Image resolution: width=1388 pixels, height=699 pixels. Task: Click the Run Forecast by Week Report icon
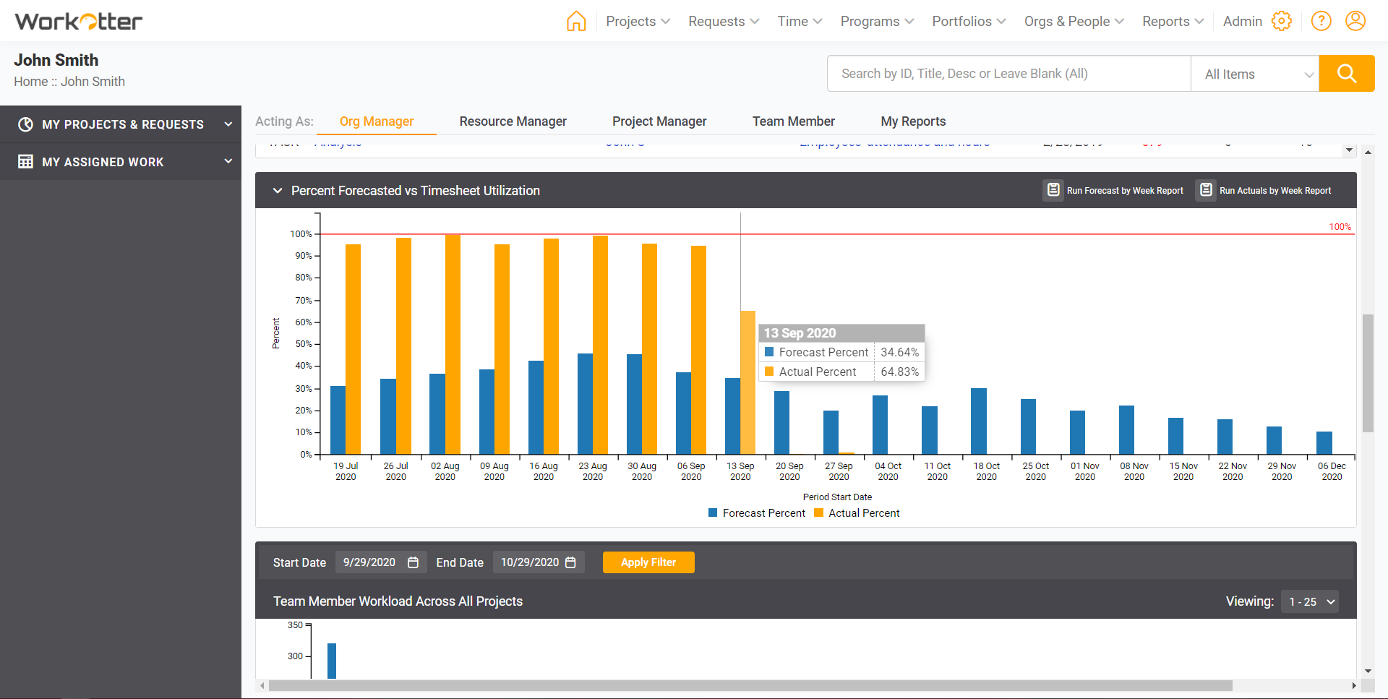[1053, 190]
